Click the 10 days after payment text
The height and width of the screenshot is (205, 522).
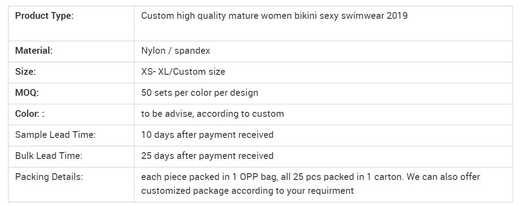pos(207,135)
